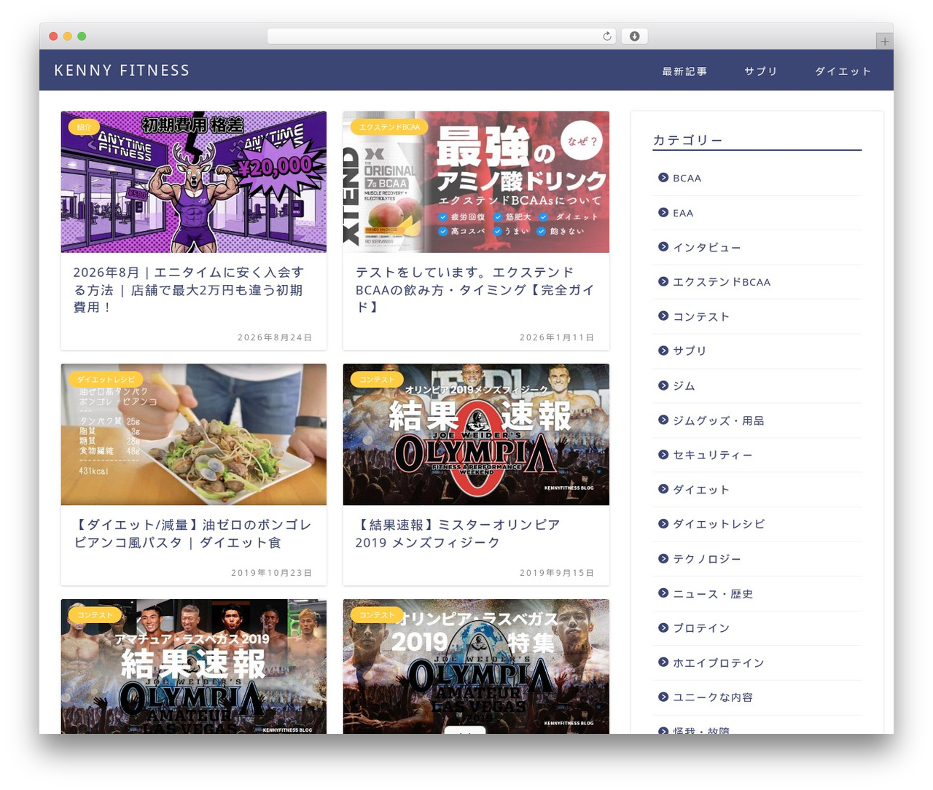Click the arrow icon beside コンテスト category

tap(663, 316)
